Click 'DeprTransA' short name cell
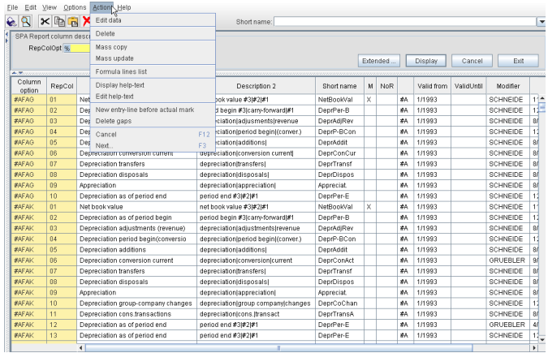 point(339,314)
